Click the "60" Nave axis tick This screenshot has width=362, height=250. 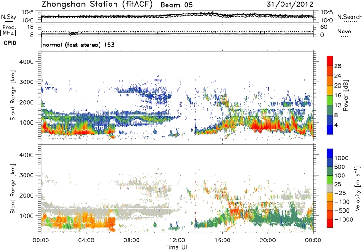point(324,27)
